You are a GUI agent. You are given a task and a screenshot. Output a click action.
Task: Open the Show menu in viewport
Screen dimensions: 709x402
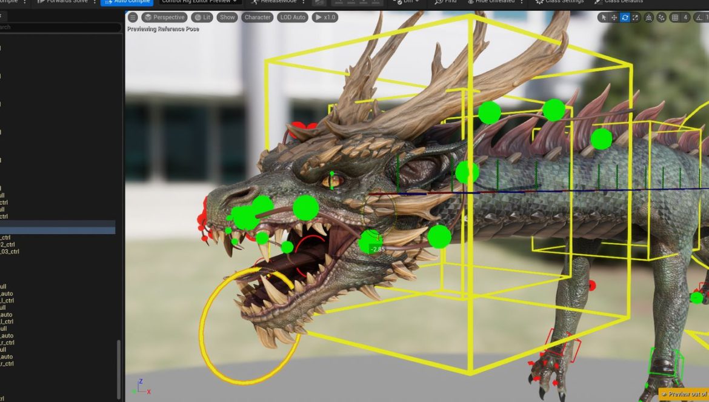[227, 18]
